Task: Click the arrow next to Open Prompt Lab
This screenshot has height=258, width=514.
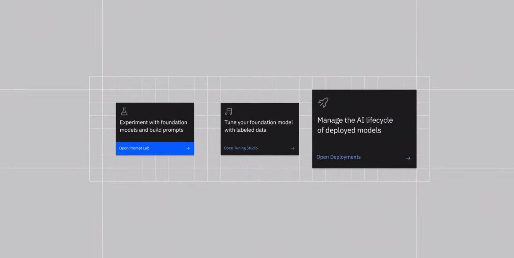Action: click(188, 148)
